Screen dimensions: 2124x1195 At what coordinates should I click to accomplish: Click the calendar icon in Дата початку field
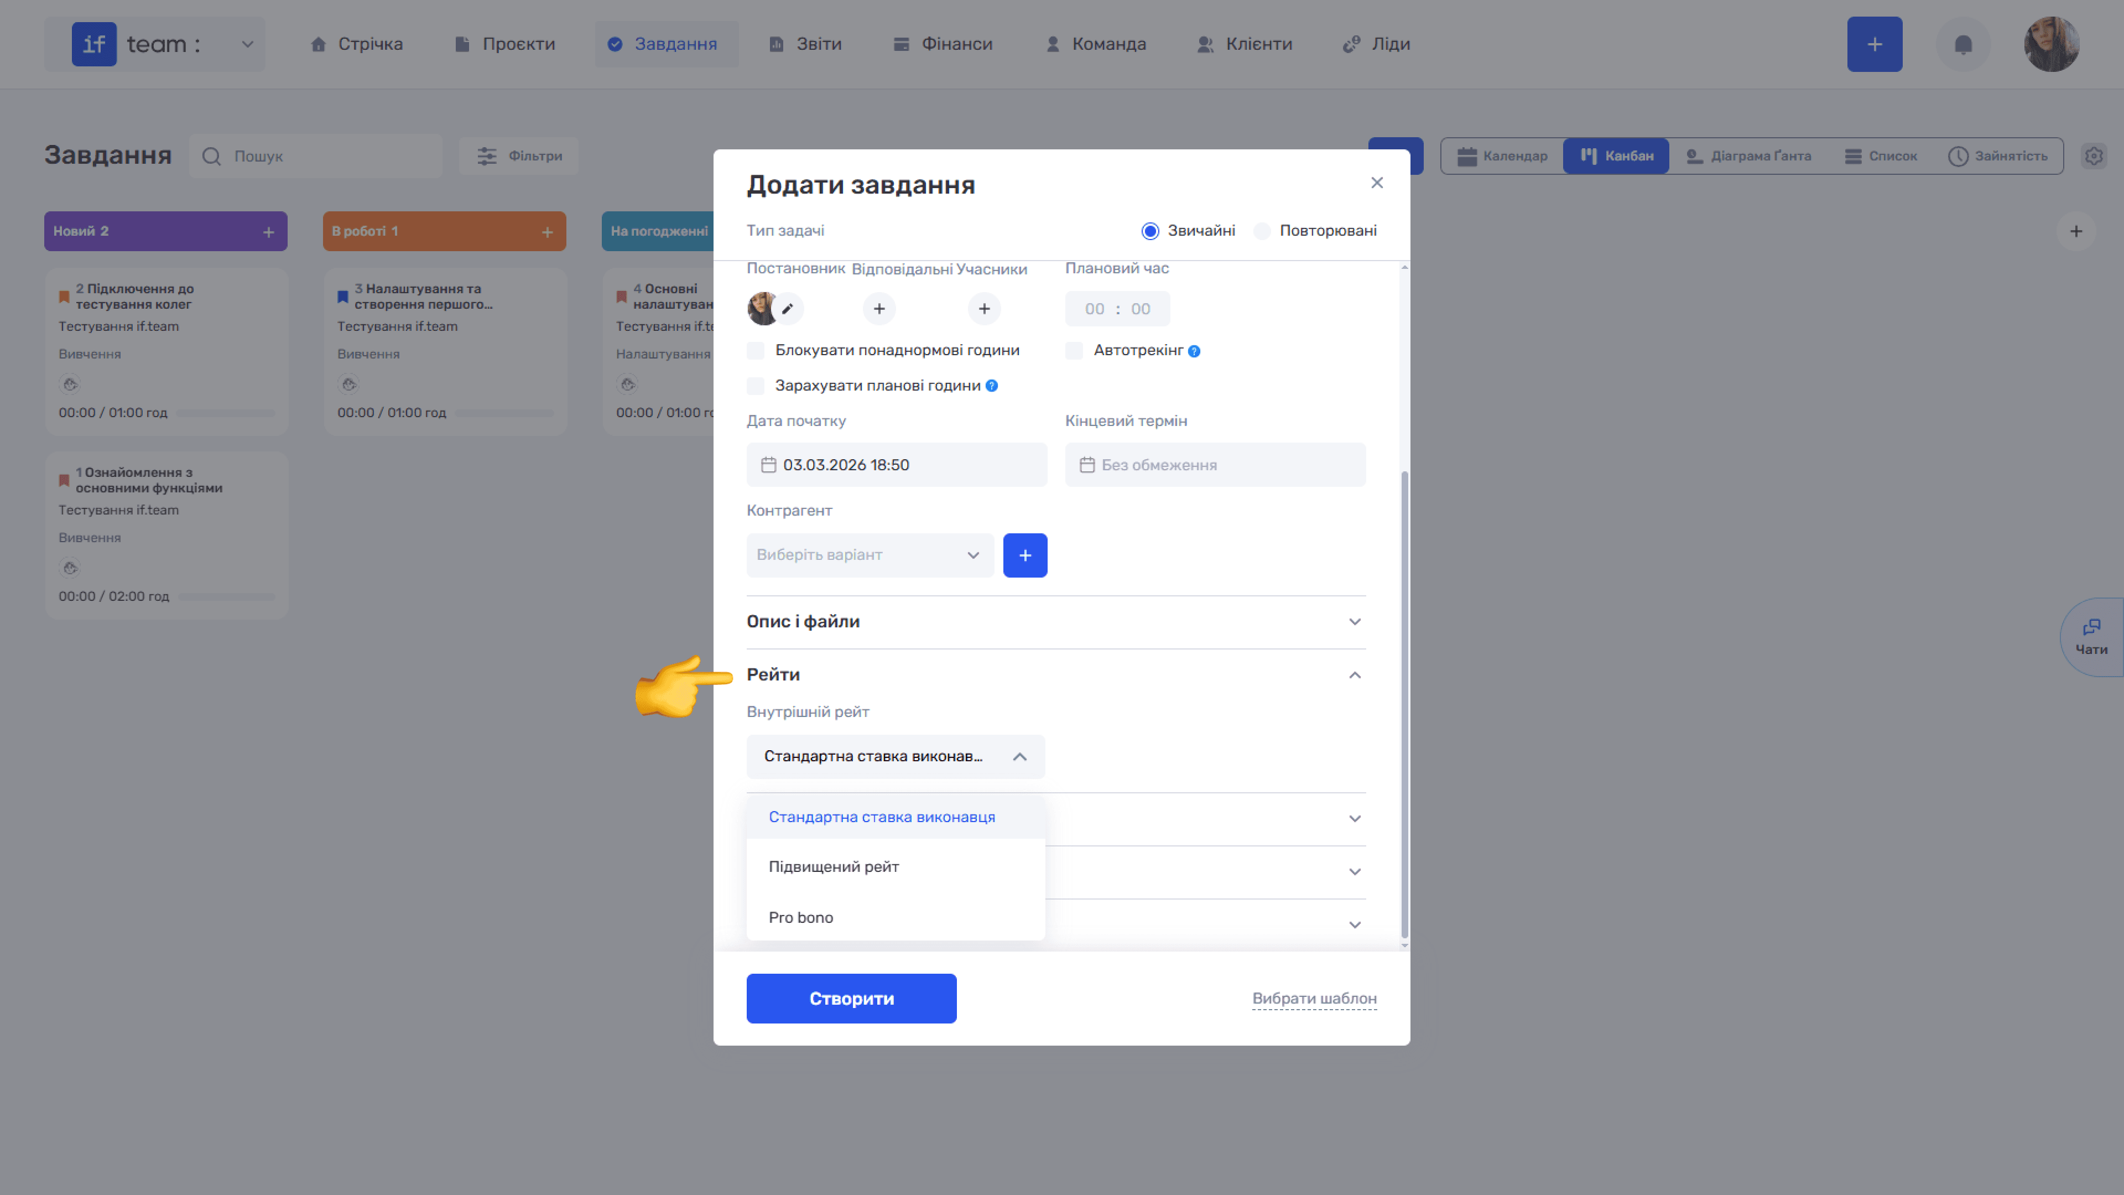pos(768,465)
